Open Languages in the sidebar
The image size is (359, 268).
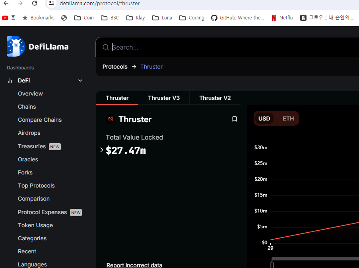32,264
